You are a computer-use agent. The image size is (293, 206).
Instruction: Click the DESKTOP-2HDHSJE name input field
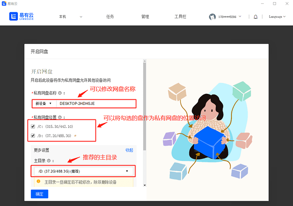tap(96, 103)
